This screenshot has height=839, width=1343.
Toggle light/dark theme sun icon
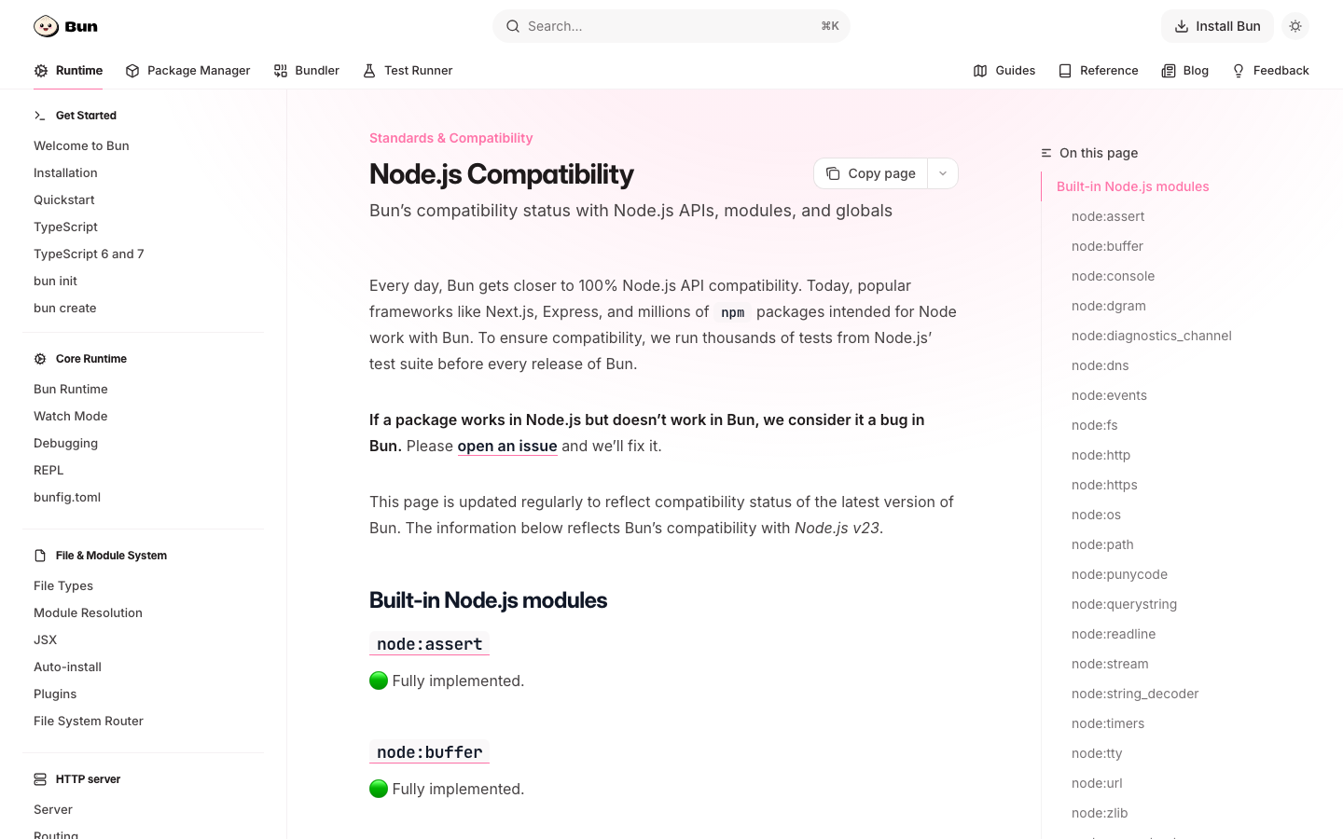(1295, 26)
